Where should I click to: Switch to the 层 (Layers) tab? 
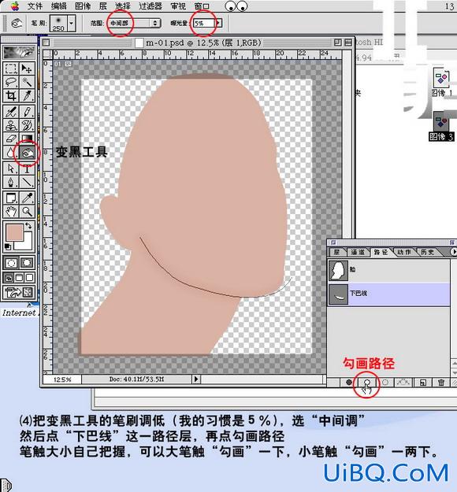[336, 252]
